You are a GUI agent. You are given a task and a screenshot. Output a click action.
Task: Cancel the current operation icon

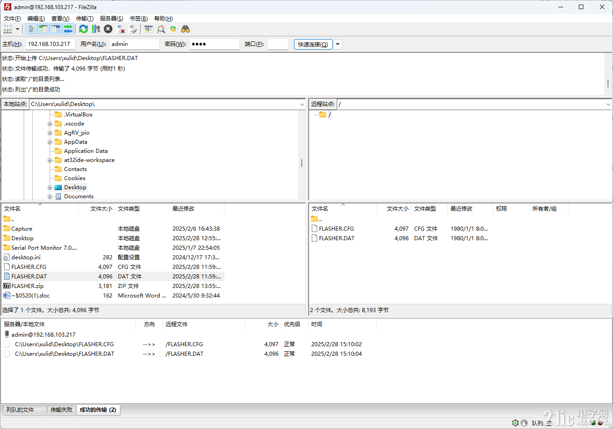pyautogui.click(x=108, y=29)
